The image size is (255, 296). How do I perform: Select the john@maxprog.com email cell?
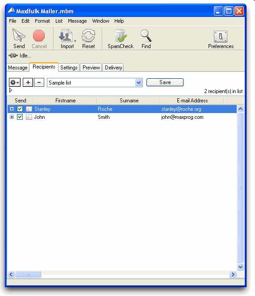[182, 117]
